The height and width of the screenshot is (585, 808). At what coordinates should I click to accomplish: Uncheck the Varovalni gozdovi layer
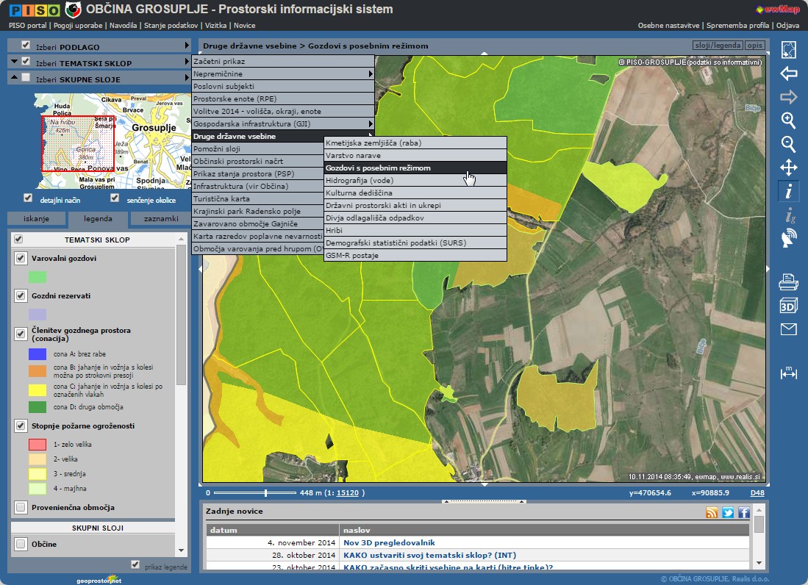click(21, 259)
